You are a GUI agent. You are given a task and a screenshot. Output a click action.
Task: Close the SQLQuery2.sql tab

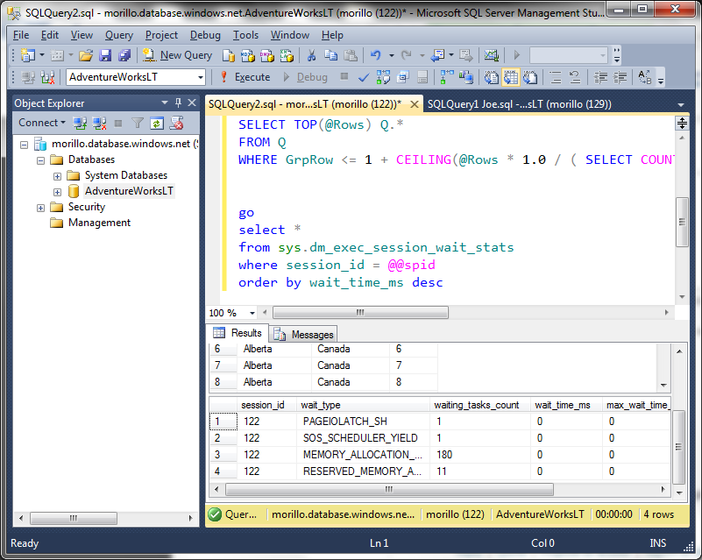[415, 104]
